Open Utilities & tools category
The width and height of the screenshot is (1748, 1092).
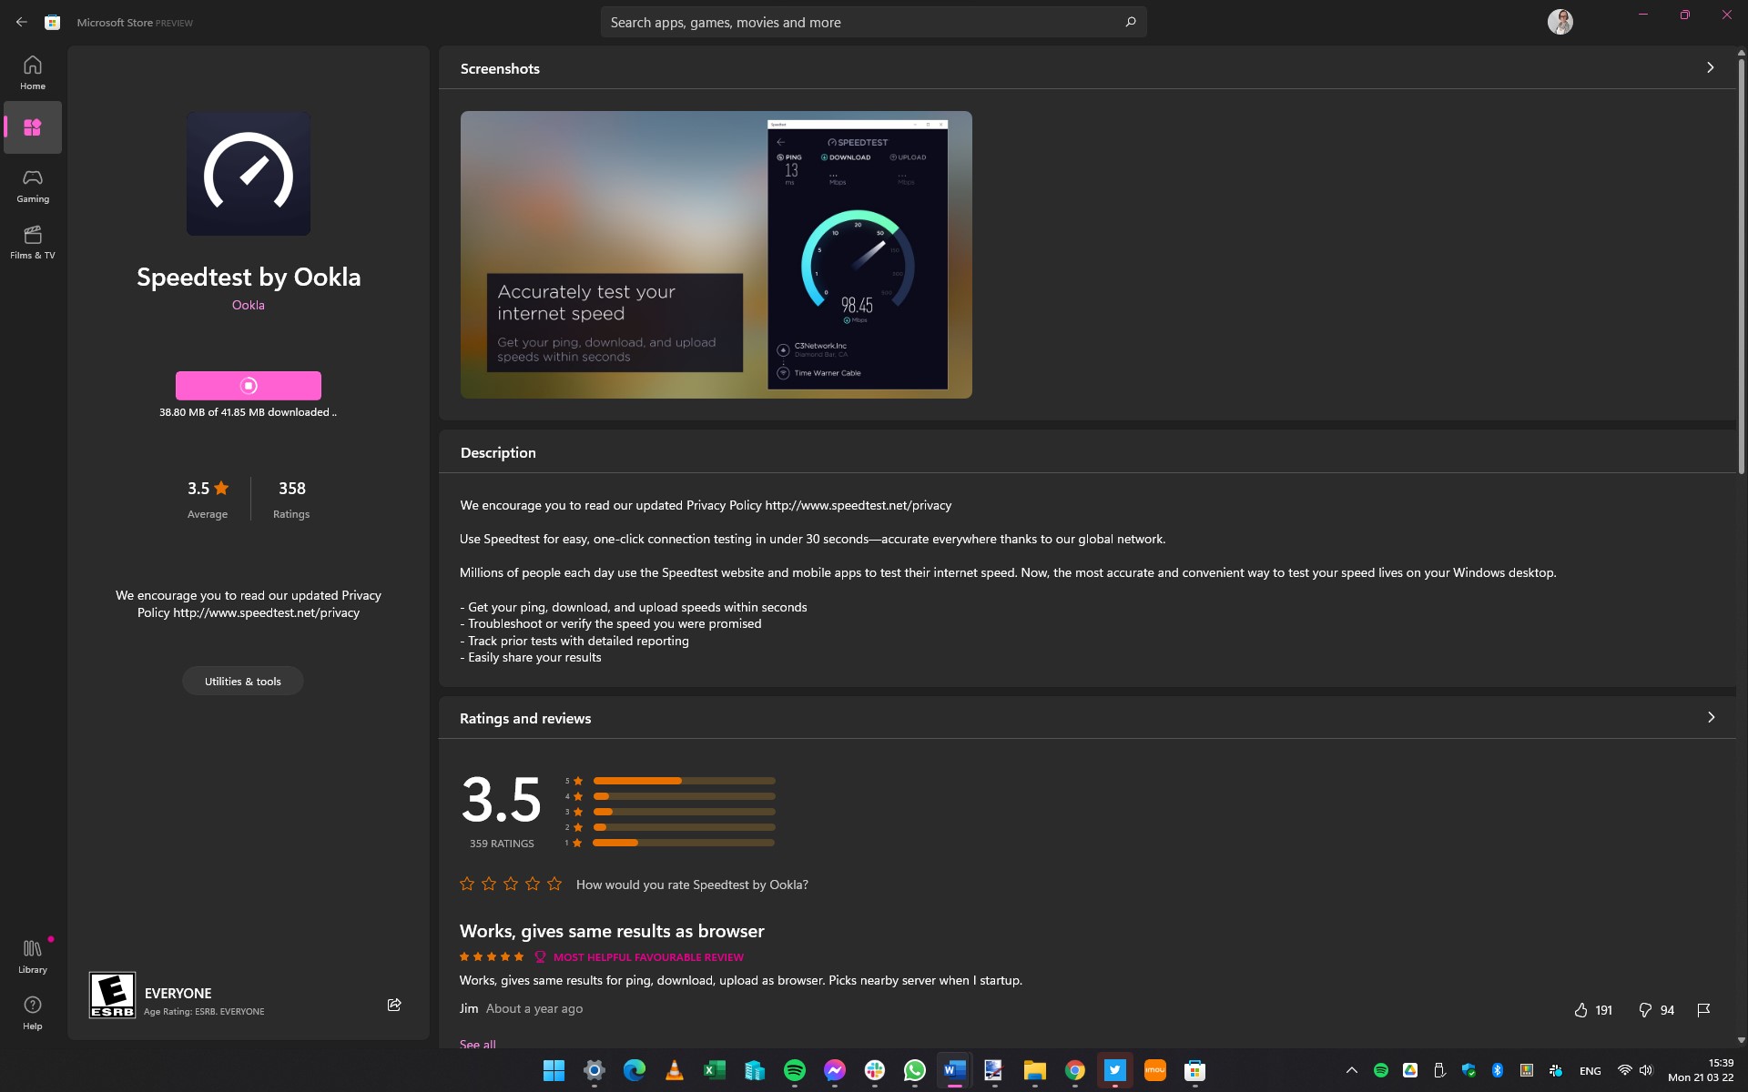click(243, 682)
